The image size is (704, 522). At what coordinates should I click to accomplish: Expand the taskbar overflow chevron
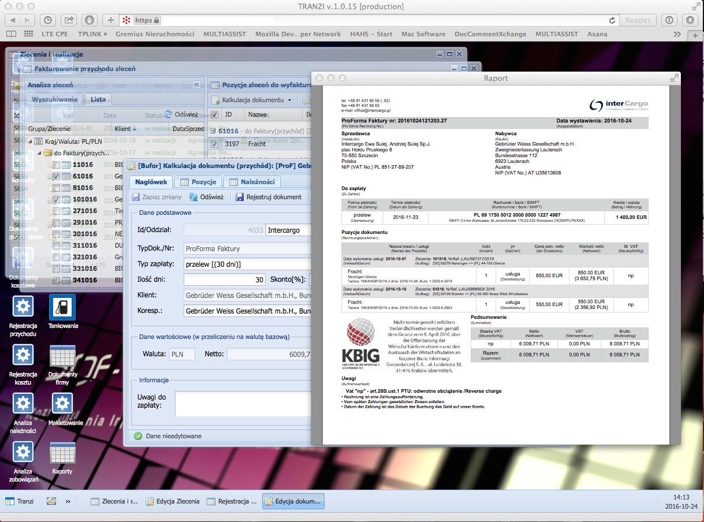click(x=68, y=501)
